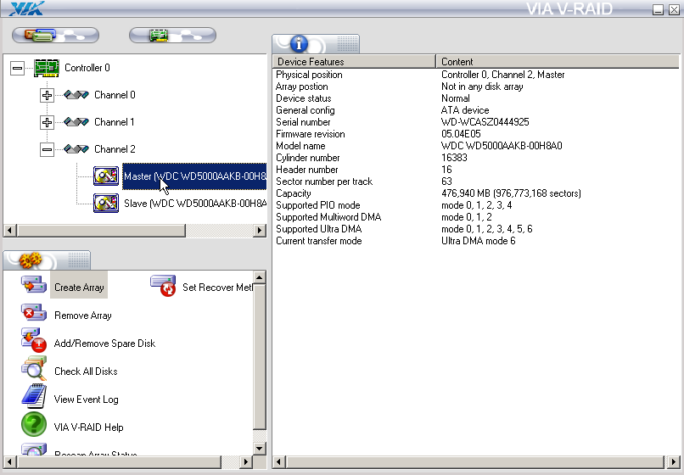The image size is (684, 475).
Task: Click the Model name value WDC WD5000AAKB-00H8A0
Action: point(502,146)
